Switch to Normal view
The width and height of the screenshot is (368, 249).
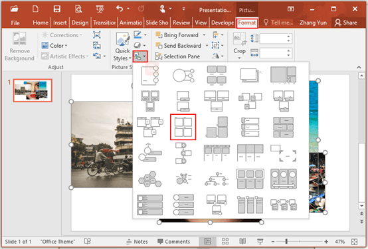(208, 242)
